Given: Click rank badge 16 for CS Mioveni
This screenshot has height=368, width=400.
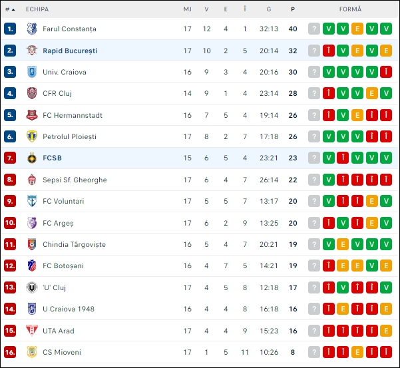Looking at the screenshot, I should (x=10, y=352).
